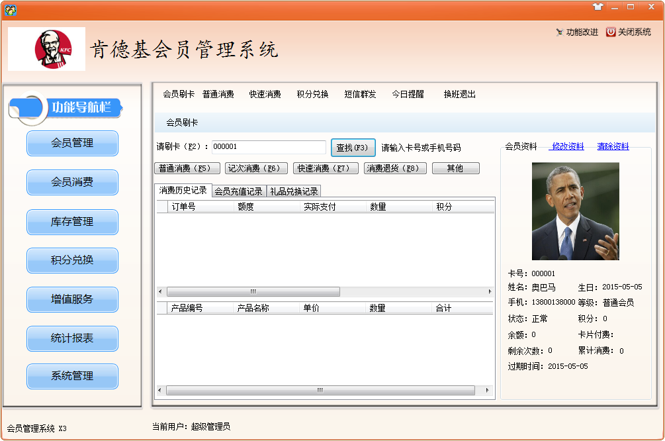The width and height of the screenshot is (665, 441).
Task: Click the 订单号 column header
Action: [200, 207]
